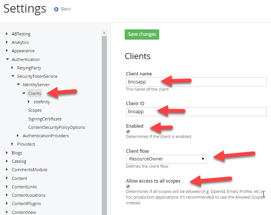The image size is (271, 215).
Task: Select the Clients tree item
Action: (x=35, y=93)
